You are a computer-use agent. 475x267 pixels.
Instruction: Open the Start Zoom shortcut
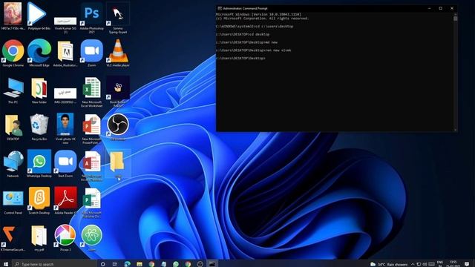65,163
